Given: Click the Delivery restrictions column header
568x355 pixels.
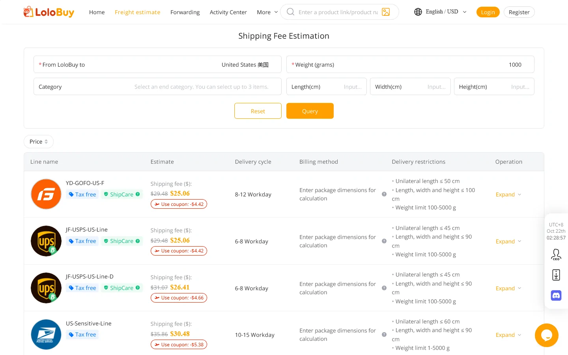Looking at the screenshot, I should [419, 162].
